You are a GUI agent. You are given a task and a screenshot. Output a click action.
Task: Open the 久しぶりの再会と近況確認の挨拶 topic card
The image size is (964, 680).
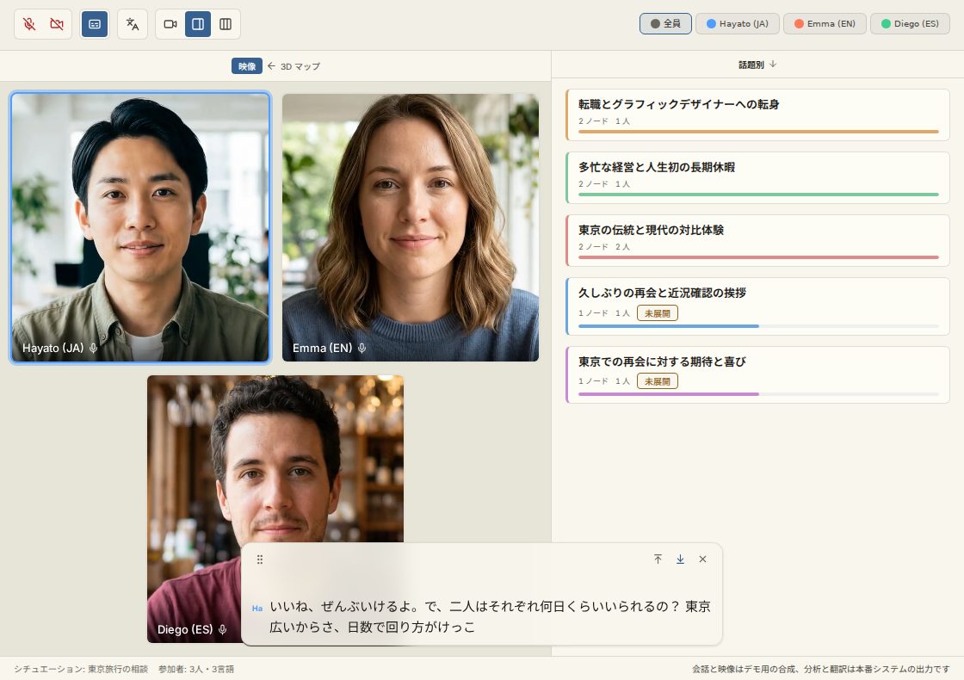tap(757, 306)
